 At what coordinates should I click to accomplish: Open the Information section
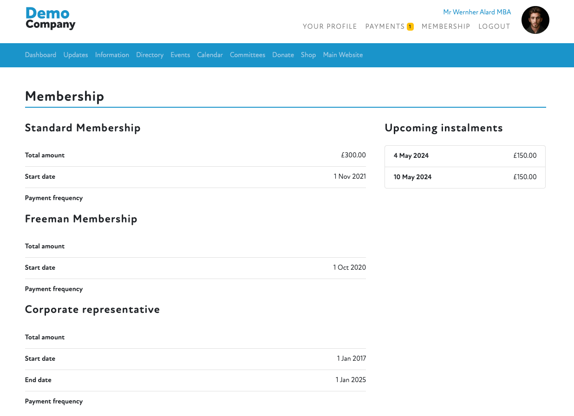112,55
